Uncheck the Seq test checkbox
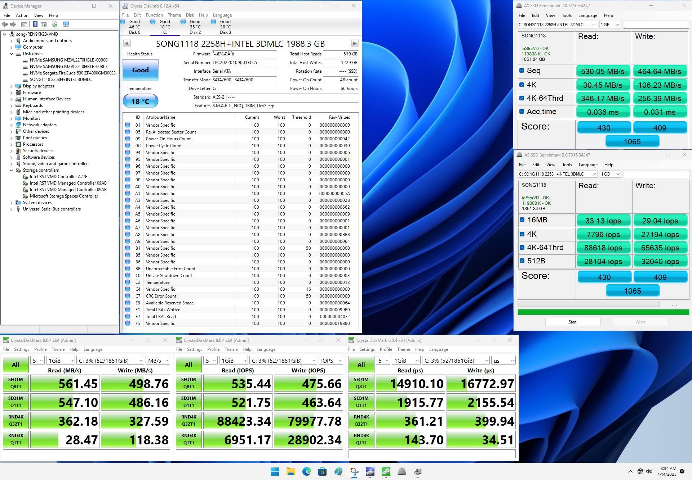 [522, 71]
